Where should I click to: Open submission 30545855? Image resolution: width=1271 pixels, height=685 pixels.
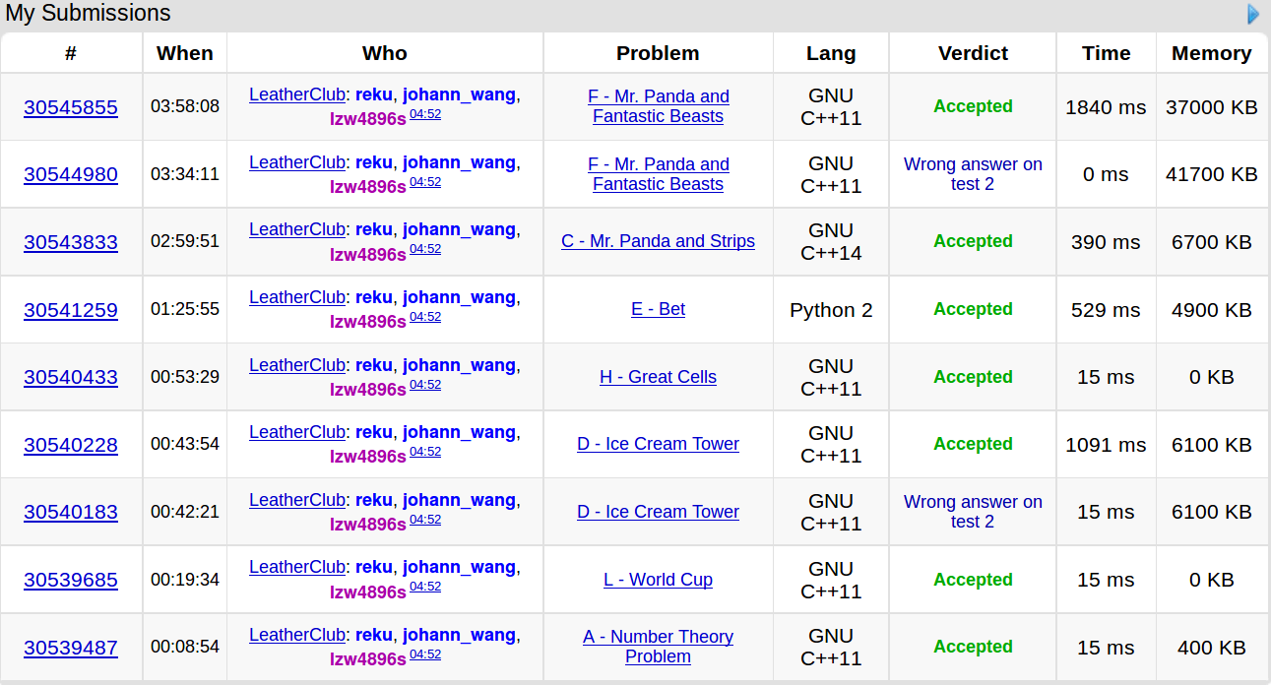(71, 107)
